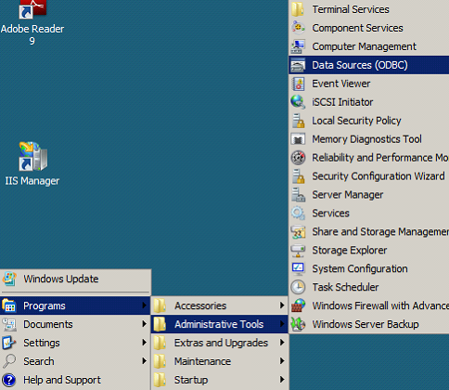Select the Programs label in Start menu
This screenshot has width=449, height=390.
tap(45, 305)
